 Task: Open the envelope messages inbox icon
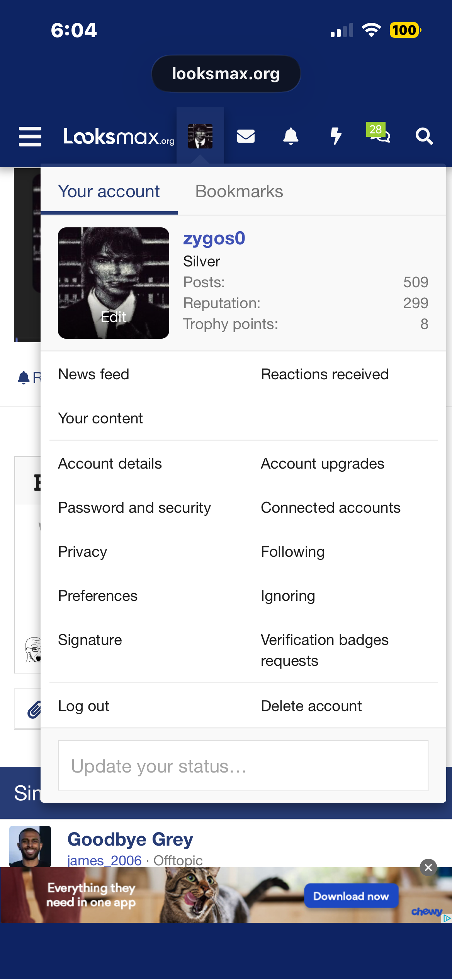coord(246,136)
